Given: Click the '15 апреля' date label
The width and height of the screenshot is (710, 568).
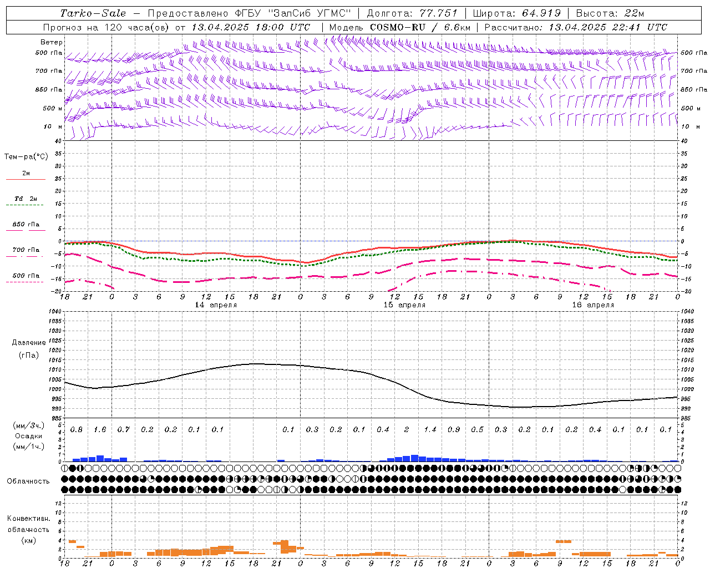Looking at the screenshot, I should [x=404, y=305].
